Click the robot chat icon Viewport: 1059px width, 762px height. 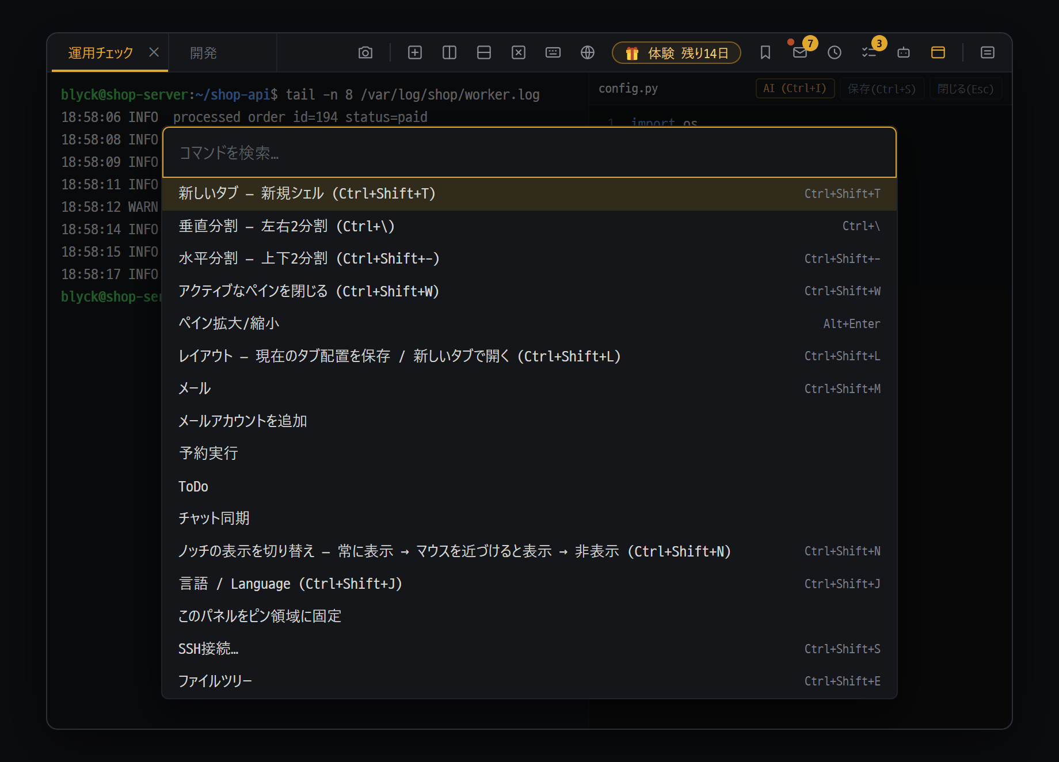tap(904, 53)
